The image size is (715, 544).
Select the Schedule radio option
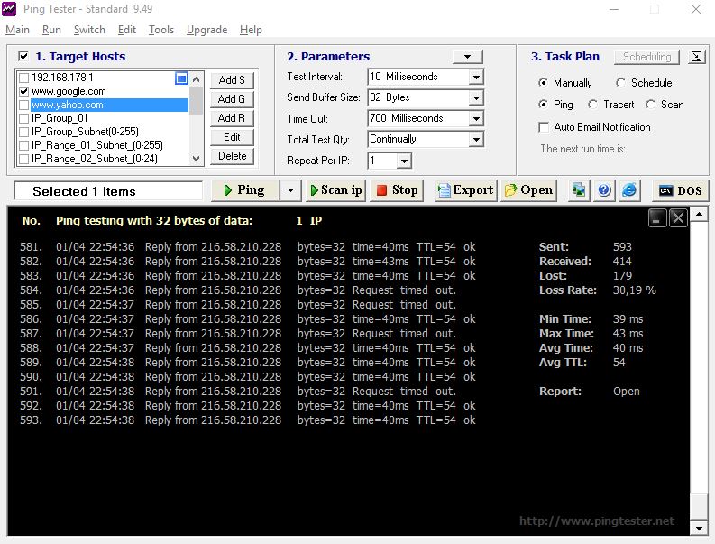point(620,83)
